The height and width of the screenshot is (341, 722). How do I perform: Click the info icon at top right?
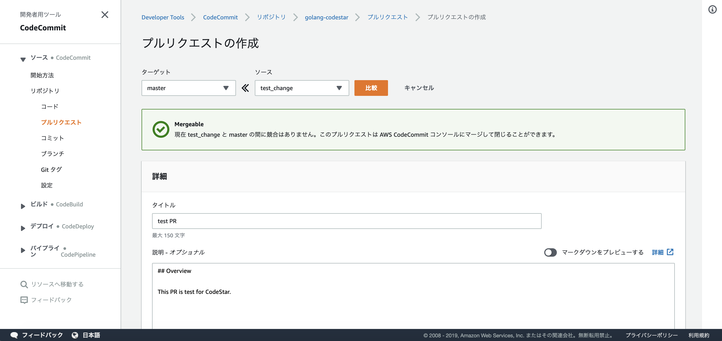[x=712, y=9]
